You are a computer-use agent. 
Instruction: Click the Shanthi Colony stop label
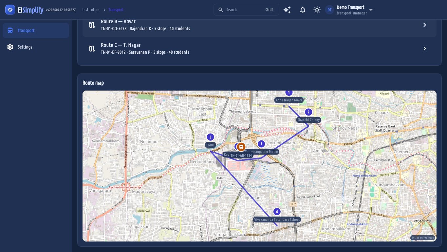(x=308, y=120)
